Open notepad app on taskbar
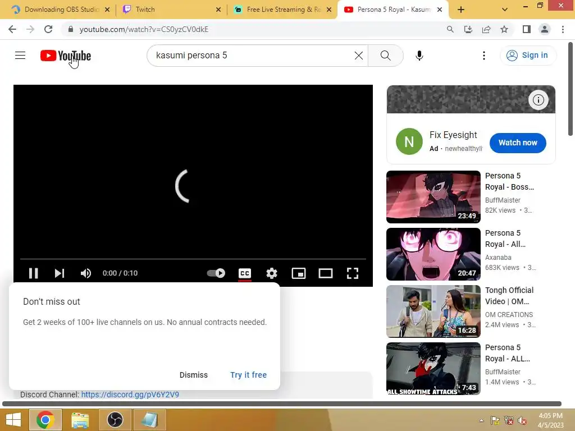 pyautogui.click(x=149, y=420)
